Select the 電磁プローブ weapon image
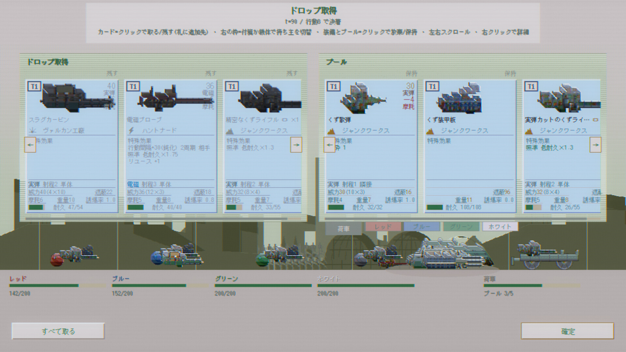This screenshot has height=352, width=626. coord(175,97)
